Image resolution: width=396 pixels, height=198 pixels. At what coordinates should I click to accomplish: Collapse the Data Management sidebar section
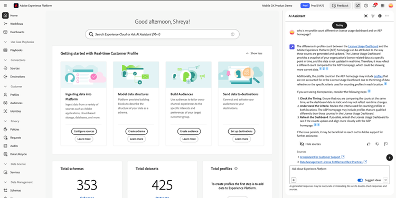(x=5, y=182)
